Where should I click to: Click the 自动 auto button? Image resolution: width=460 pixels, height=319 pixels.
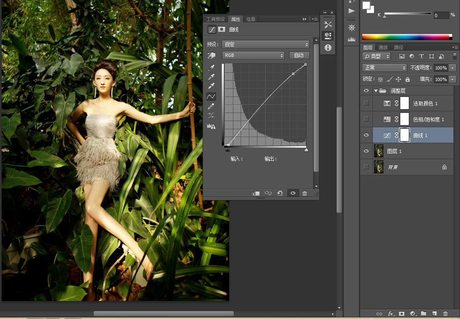(299, 55)
